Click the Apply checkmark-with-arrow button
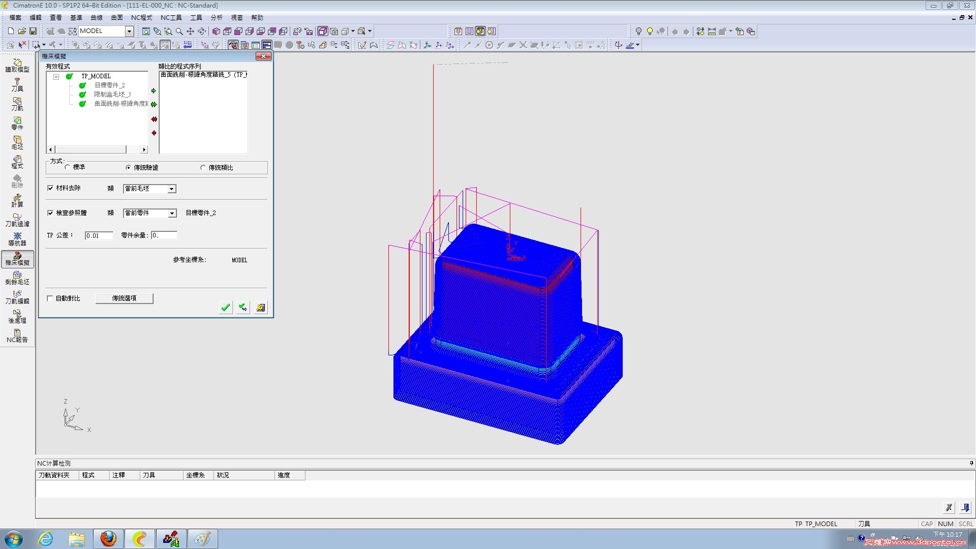Image resolution: width=976 pixels, height=549 pixels. (x=243, y=307)
